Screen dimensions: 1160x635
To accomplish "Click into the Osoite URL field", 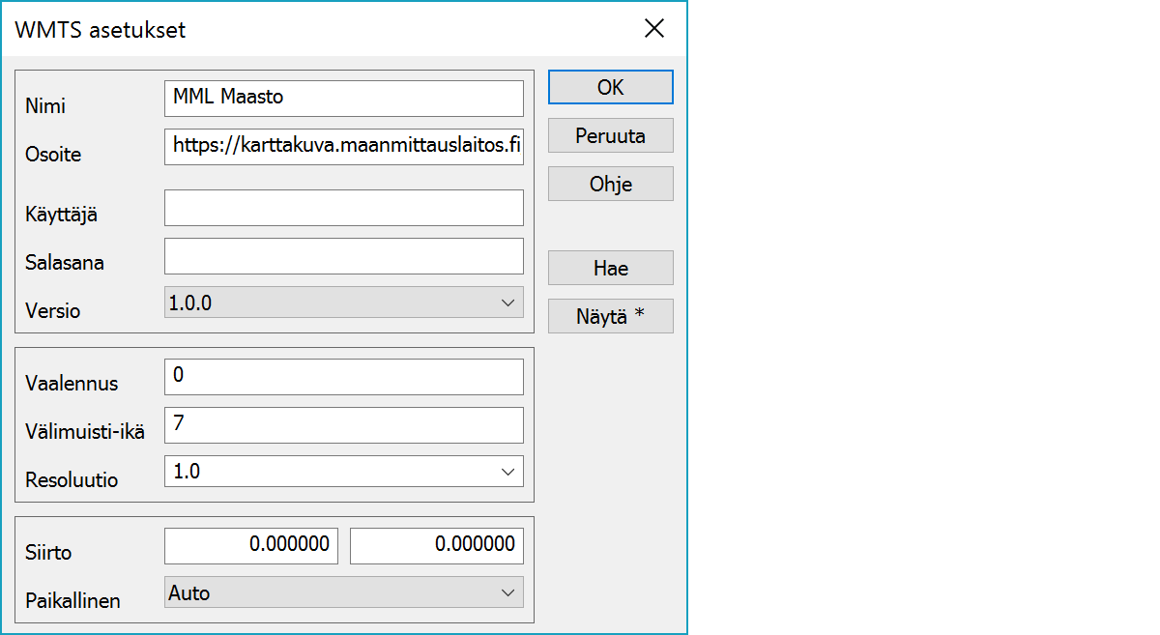I will [343, 146].
